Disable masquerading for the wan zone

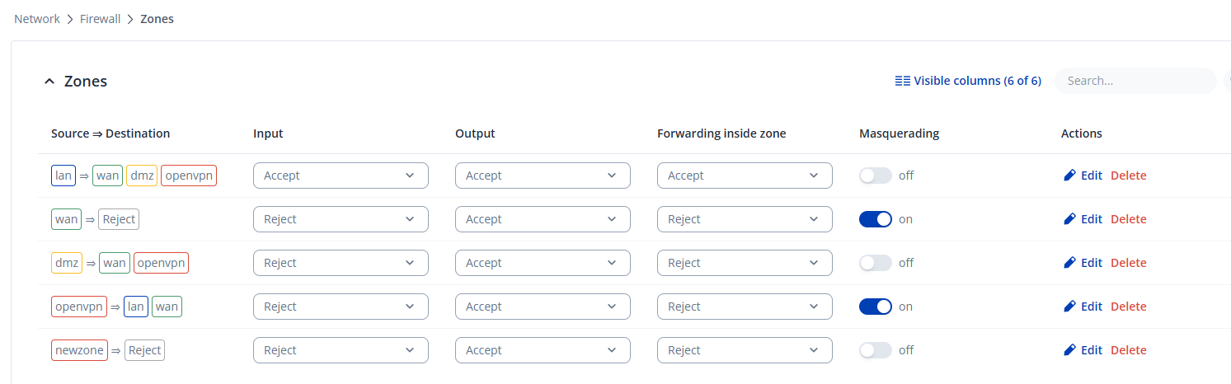click(876, 219)
